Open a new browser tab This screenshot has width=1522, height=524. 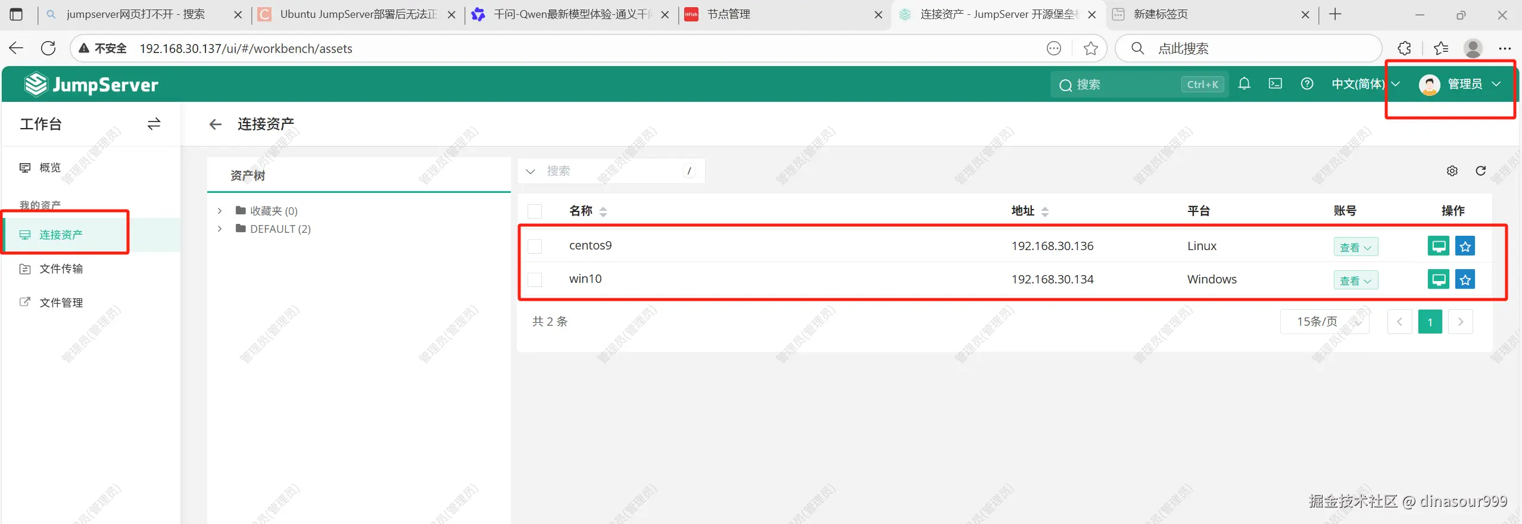click(1336, 14)
